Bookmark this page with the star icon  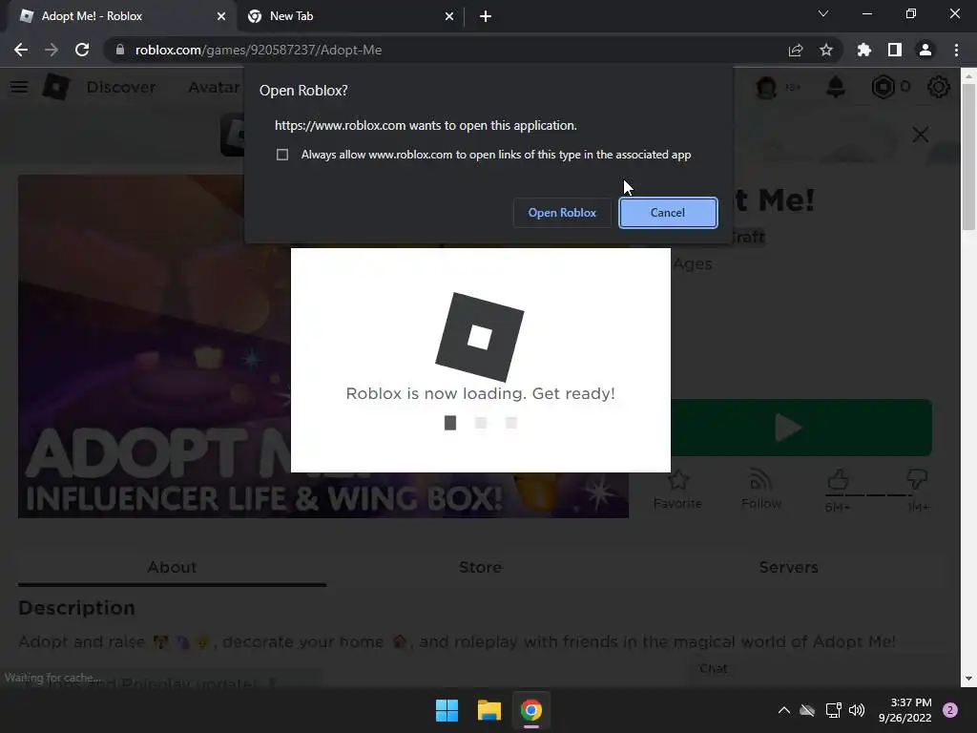point(826,50)
